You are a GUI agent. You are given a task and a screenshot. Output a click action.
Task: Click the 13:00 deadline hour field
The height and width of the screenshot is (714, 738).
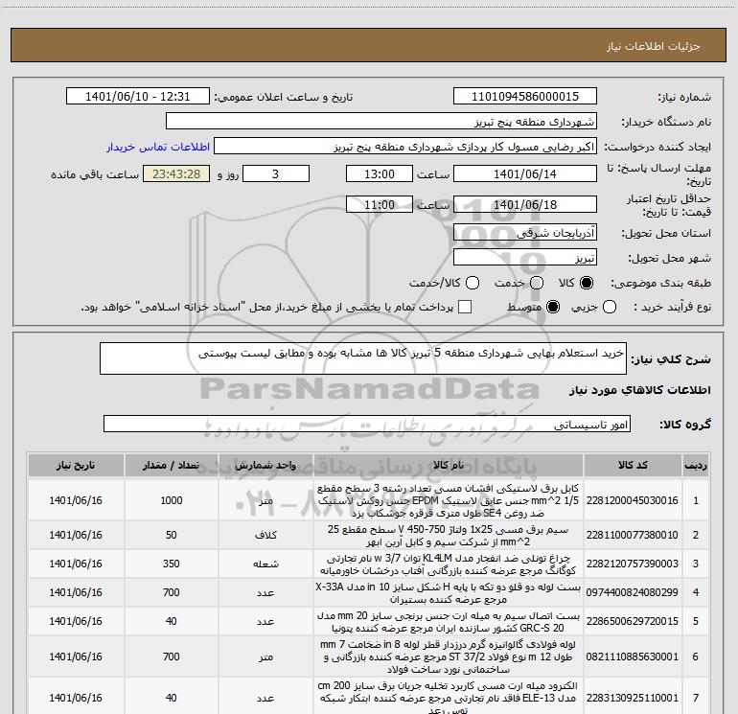pos(380,173)
